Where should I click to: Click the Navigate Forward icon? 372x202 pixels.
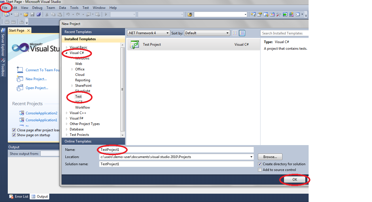[97, 14]
